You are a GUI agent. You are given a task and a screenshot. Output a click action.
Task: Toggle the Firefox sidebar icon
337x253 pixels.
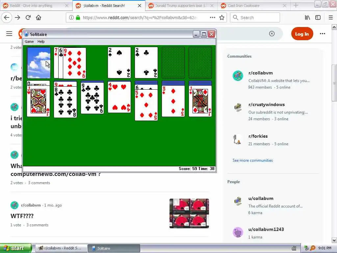click(318, 18)
